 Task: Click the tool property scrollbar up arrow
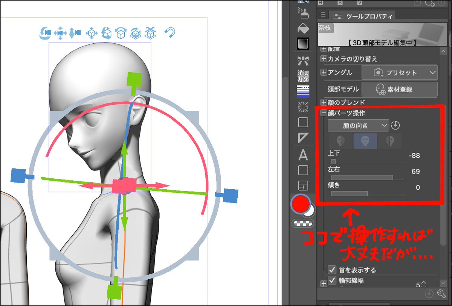click(443, 50)
